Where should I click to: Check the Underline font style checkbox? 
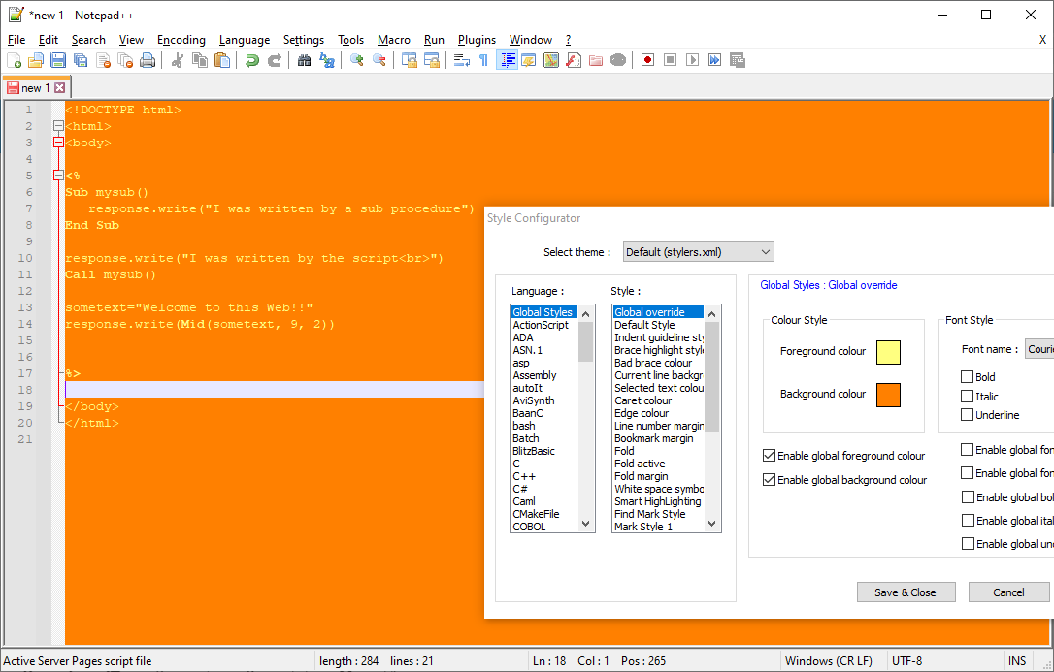click(968, 415)
